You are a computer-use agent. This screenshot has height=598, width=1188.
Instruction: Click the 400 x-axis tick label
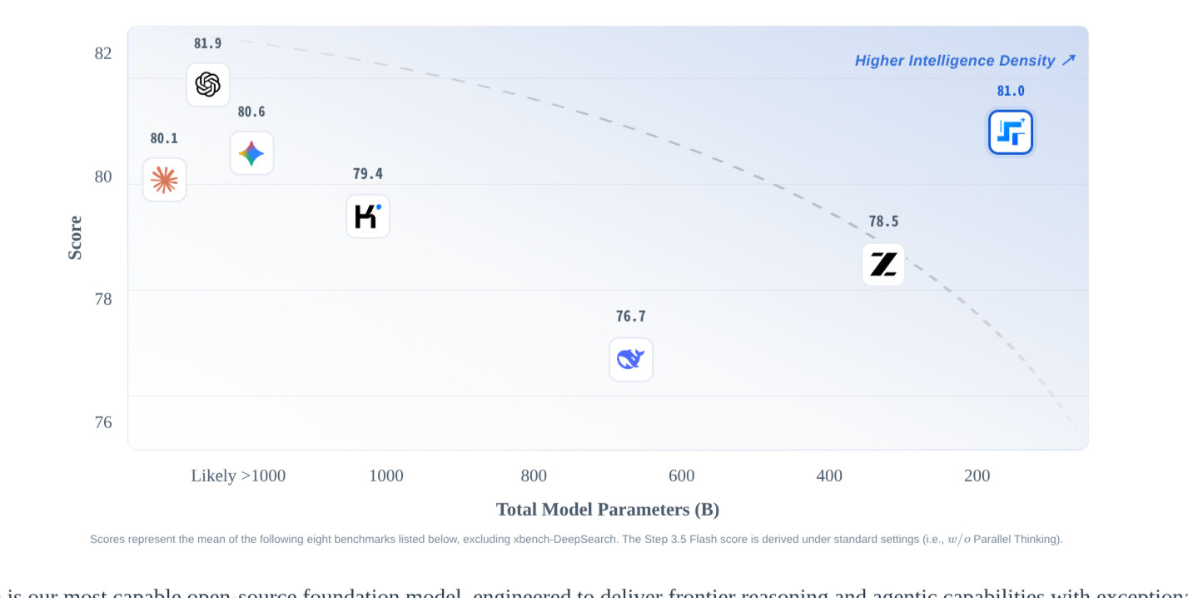coord(829,476)
